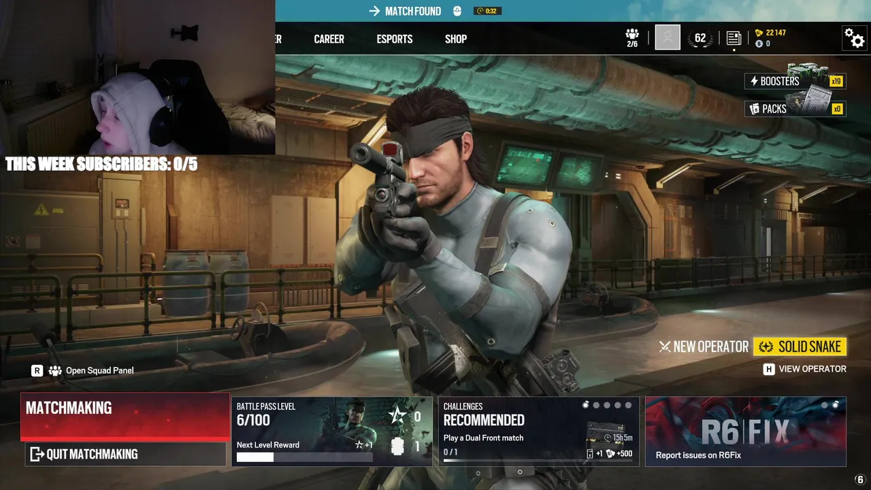Image resolution: width=871 pixels, height=490 pixels.
Task: Open the settings gears icon
Action: click(x=854, y=38)
